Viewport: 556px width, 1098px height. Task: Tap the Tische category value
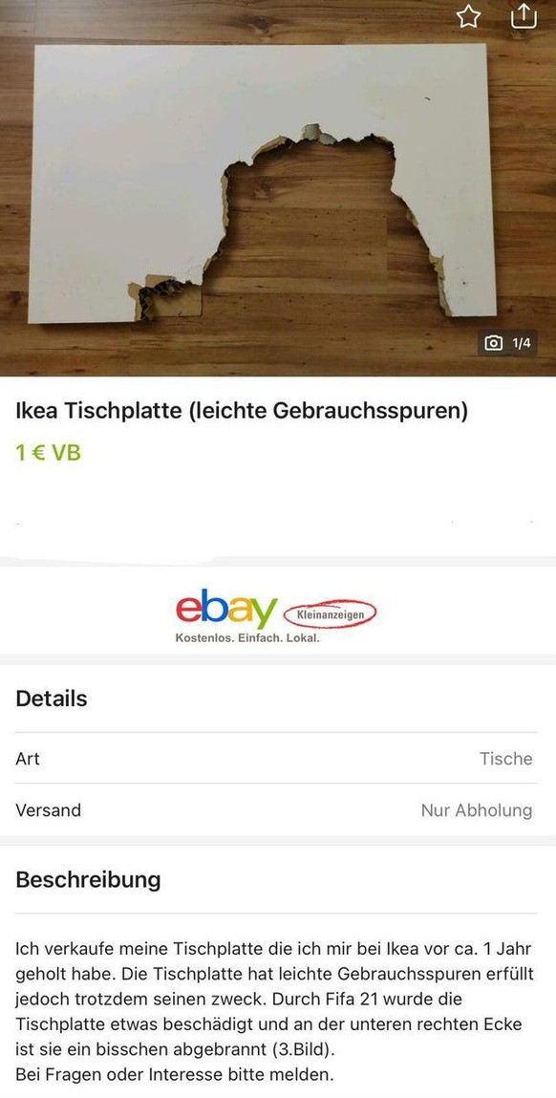click(505, 759)
